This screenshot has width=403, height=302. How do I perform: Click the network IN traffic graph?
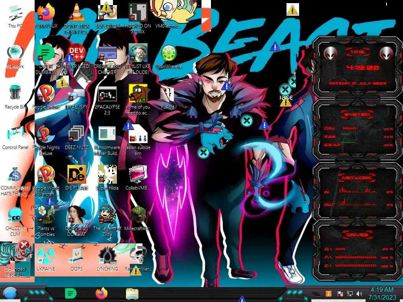click(x=358, y=190)
